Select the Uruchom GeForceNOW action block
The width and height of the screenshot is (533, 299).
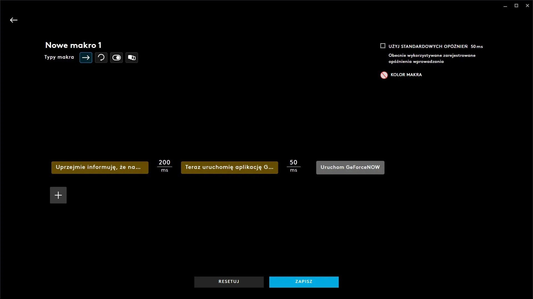click(350, 167)
